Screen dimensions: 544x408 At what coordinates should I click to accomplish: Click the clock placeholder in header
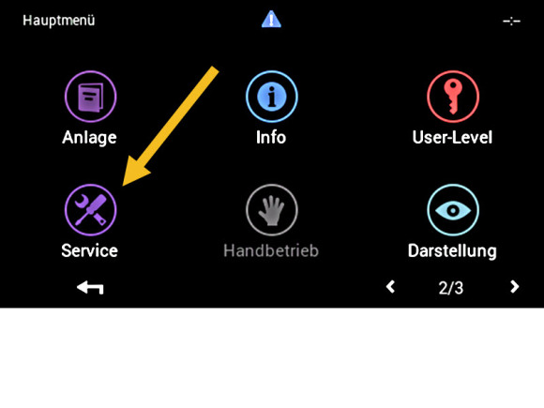point(512,22)
